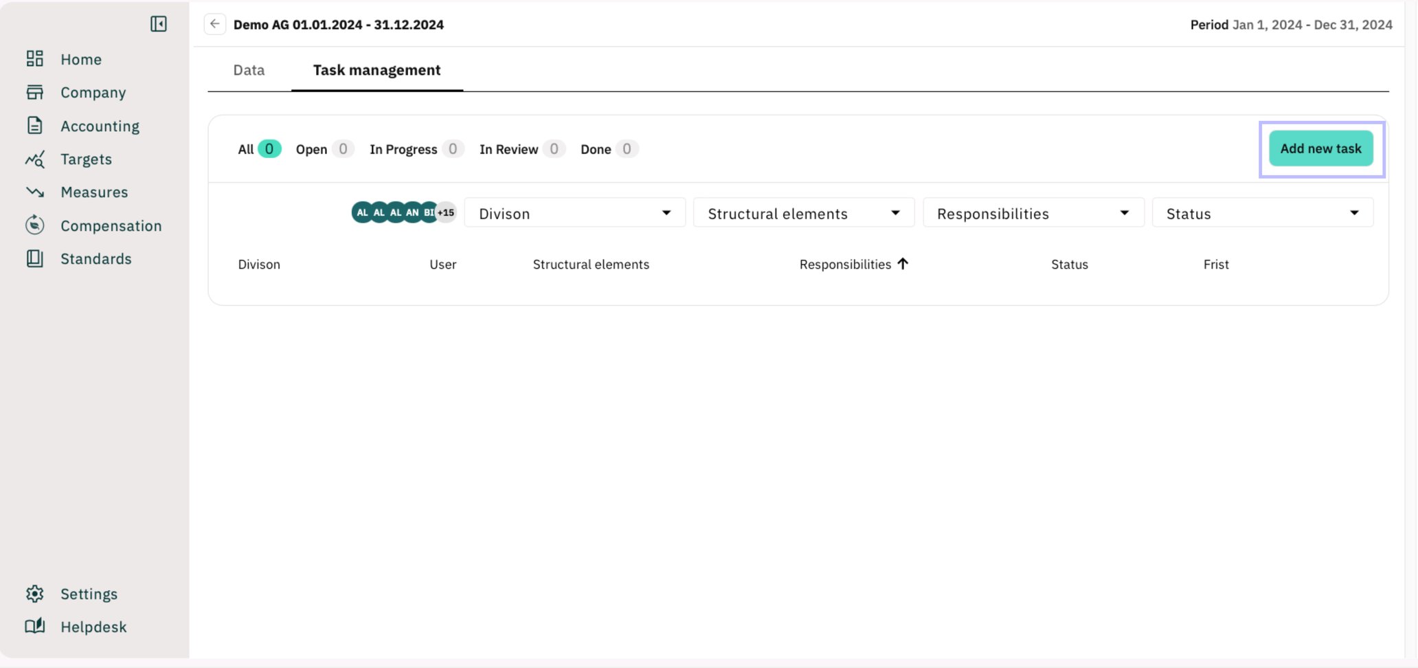The width and height of the screenshot is (1418, 668).
Task: Show the +15 additional users badge
Action: 446,213
